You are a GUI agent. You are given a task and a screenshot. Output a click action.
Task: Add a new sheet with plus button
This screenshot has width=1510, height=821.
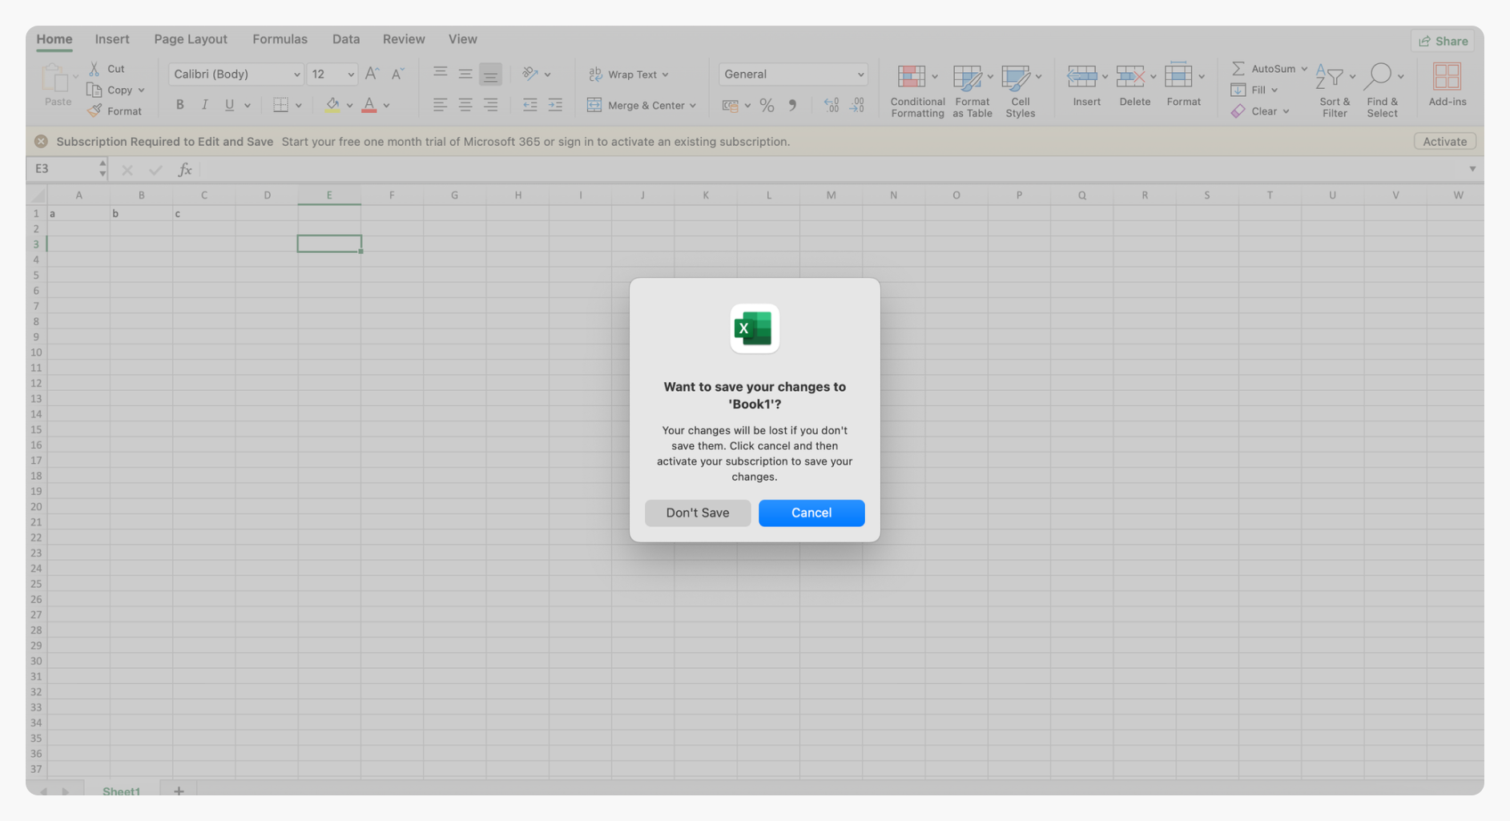(x=179, y=791)
